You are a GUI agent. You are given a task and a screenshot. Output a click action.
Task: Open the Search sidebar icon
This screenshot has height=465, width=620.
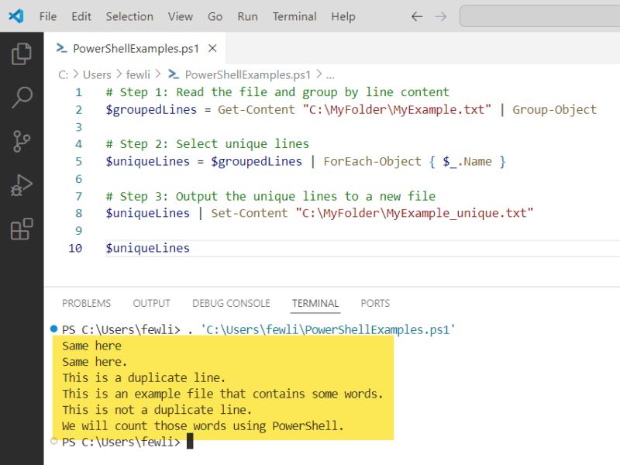[x=20, y=99]
